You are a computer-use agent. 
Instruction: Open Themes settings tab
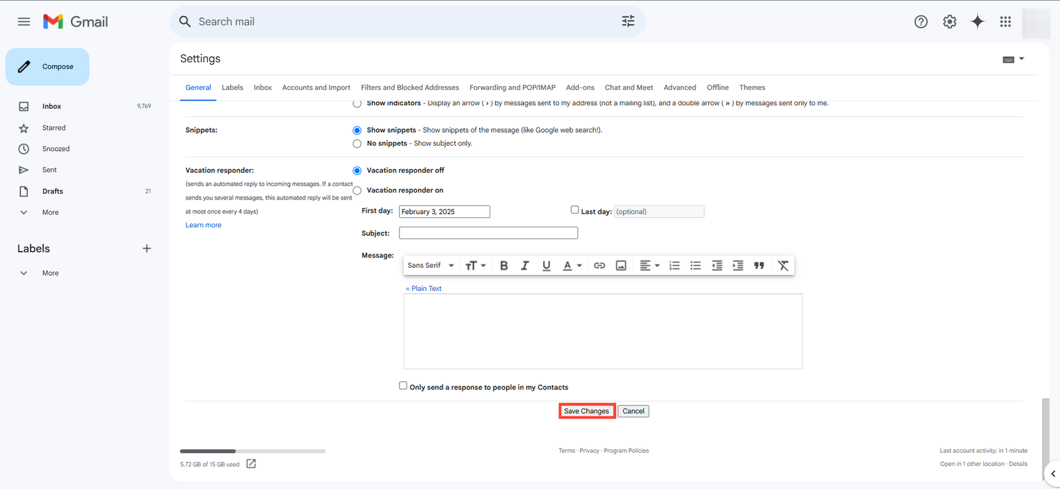(x=752, y=87)
